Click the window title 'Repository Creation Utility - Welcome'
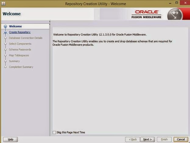The height and width of the screenshot is (143, 190). 96,4
